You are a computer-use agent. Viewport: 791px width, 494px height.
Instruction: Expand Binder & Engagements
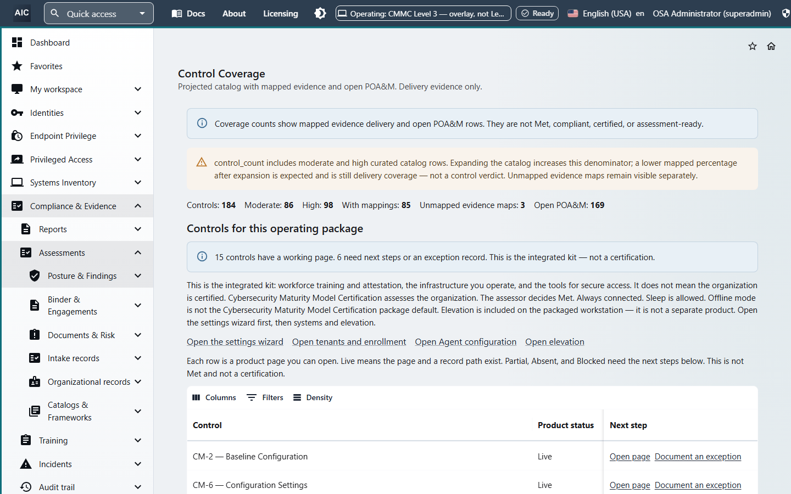[138, 305]
